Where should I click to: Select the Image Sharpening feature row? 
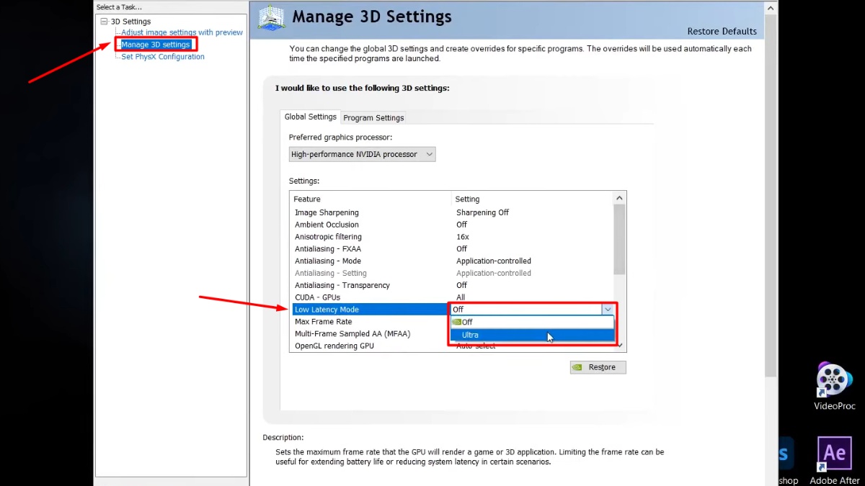coord(327,212)
